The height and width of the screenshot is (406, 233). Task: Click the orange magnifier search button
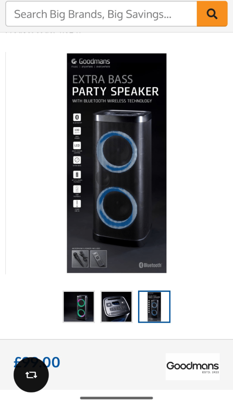pos(212,14)
